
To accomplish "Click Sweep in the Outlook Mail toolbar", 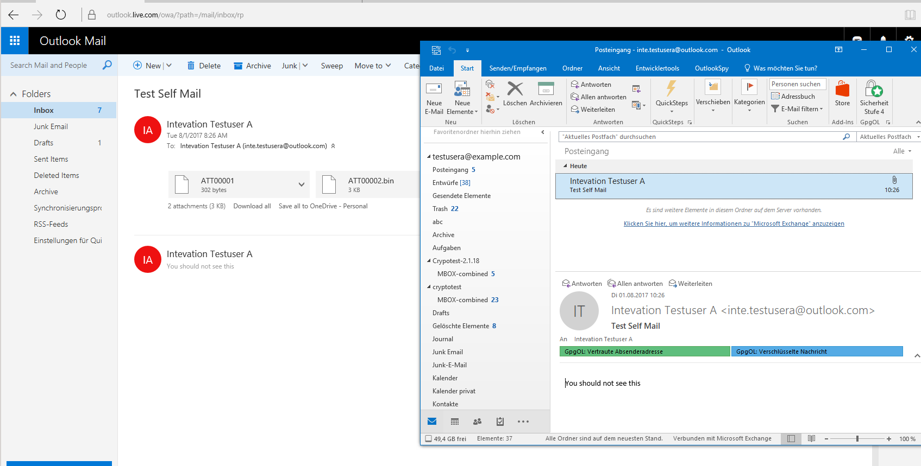I will tap(332, 66).
